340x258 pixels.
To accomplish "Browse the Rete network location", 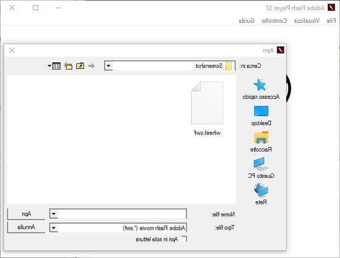I will pyautogui.click(x=261, y=194).
